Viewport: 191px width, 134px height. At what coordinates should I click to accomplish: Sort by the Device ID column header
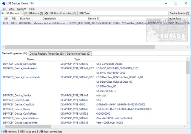[x=93, y=19]
